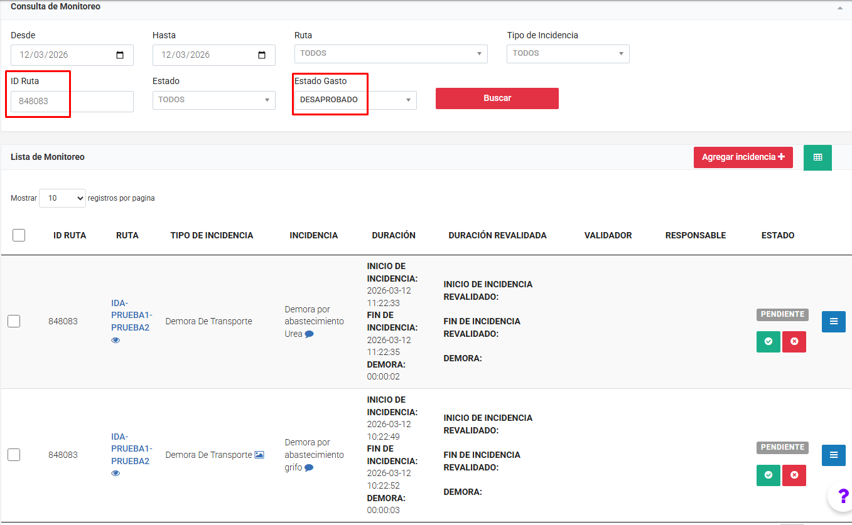Reject the grifo incidence with red X
Image resolution: width=852 pixels, height=525 pixels.
coord(794,475)
